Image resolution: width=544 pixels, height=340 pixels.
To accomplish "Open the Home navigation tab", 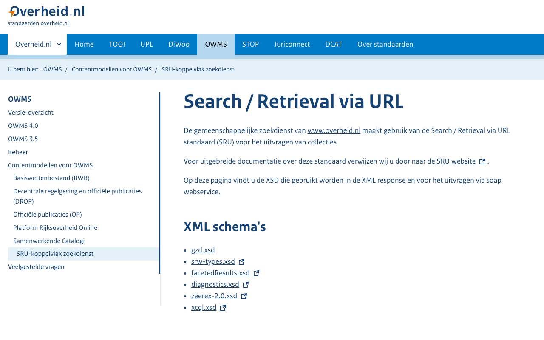I will click(84, 45).
